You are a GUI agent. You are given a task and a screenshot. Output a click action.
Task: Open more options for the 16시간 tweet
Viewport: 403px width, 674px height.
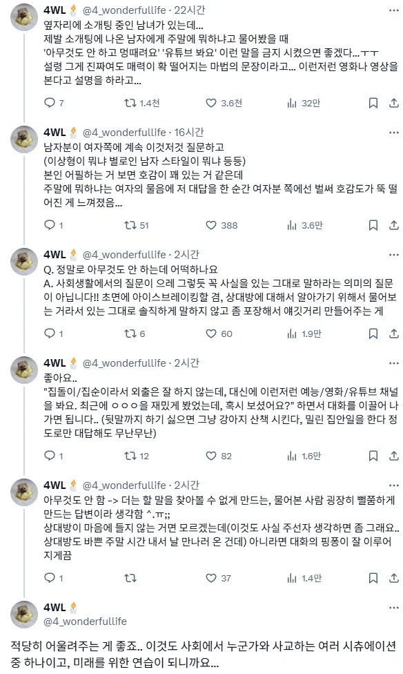point(393,130)
